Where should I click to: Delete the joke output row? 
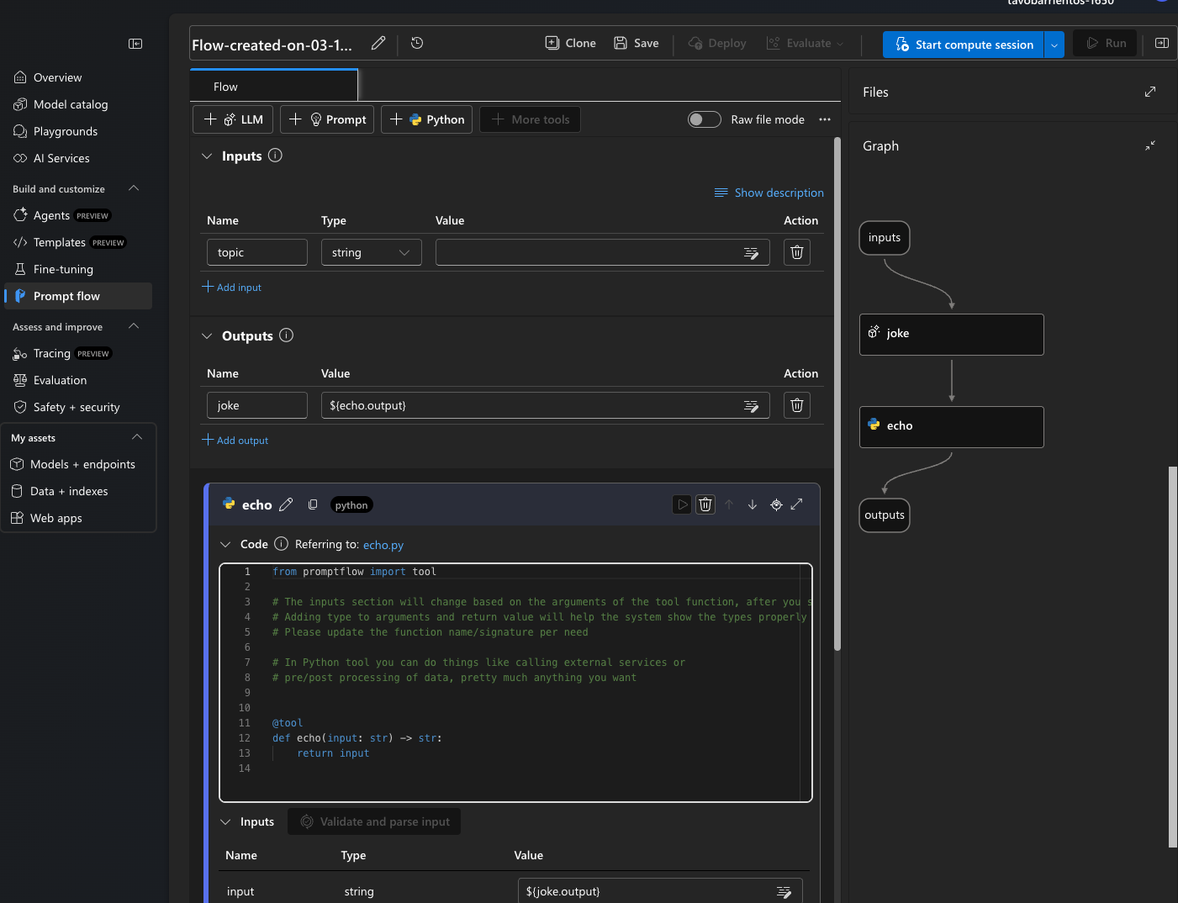click(797, 405)
